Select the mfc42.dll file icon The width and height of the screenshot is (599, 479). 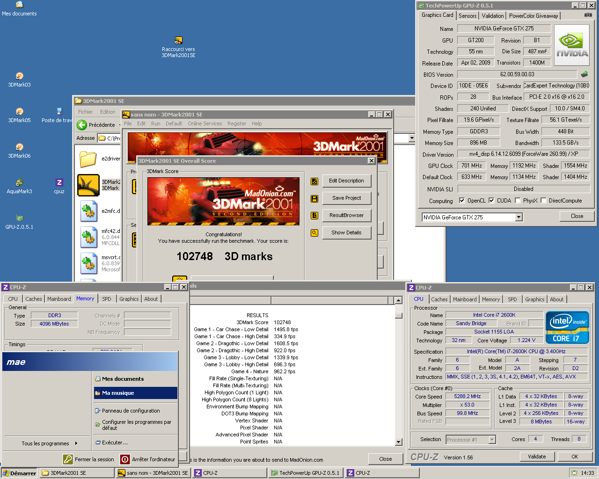tap(88, 237)
